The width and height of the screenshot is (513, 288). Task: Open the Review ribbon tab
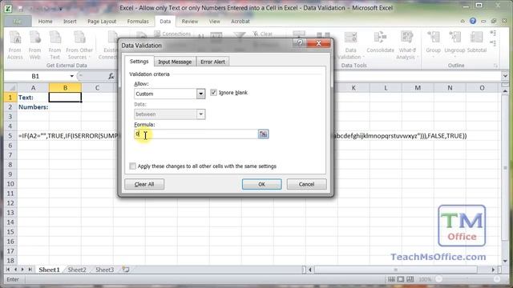[x=190, y=22]
